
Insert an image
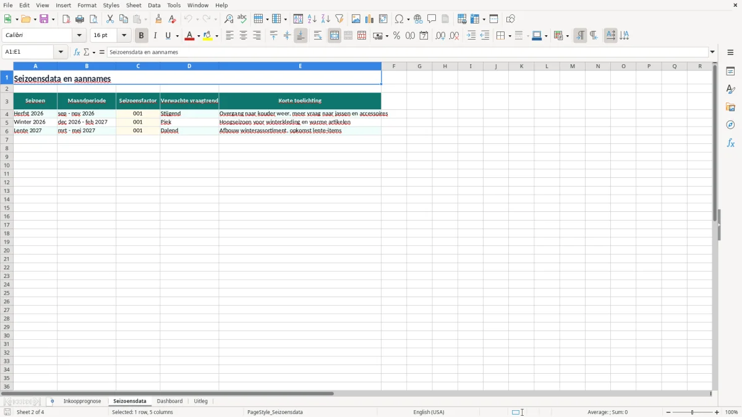coord(356,19)
